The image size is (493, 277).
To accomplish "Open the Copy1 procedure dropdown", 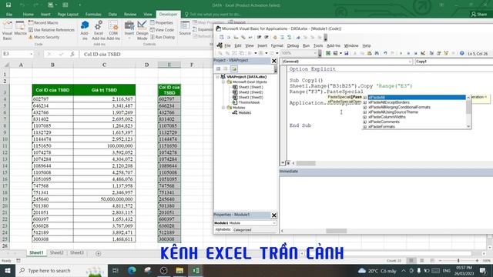I will tap(454, 62).
